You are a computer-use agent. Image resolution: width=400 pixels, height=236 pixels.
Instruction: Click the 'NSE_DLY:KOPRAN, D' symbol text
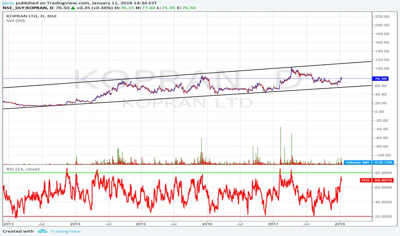(28, 8)
